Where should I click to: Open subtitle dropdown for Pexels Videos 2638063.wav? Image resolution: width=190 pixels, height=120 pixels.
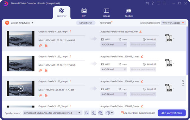point(143,45)
